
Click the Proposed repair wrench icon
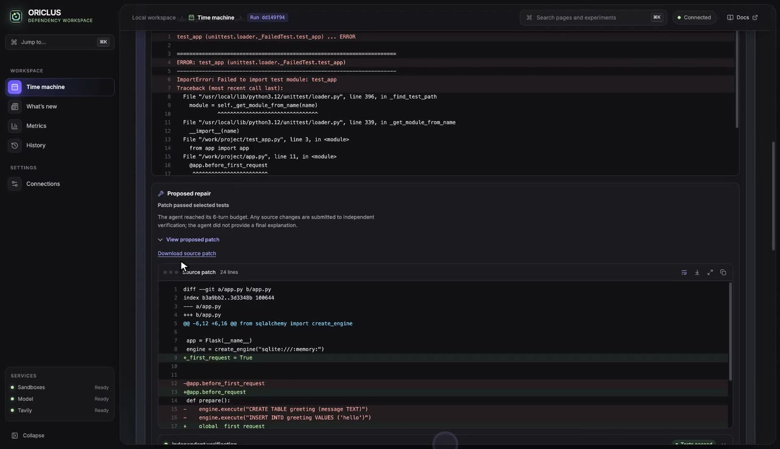pos(161,193)
